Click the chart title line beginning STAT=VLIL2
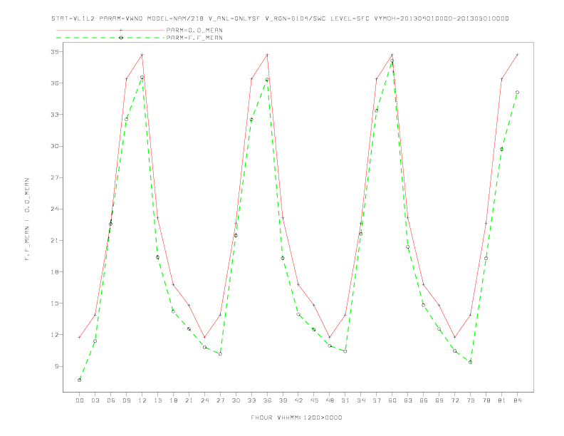The height and width of the screenshot is (436, 564). [x=280, y=19]
